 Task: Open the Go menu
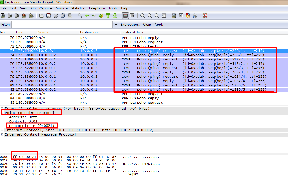pyautogui.click(x=33, y=8)
